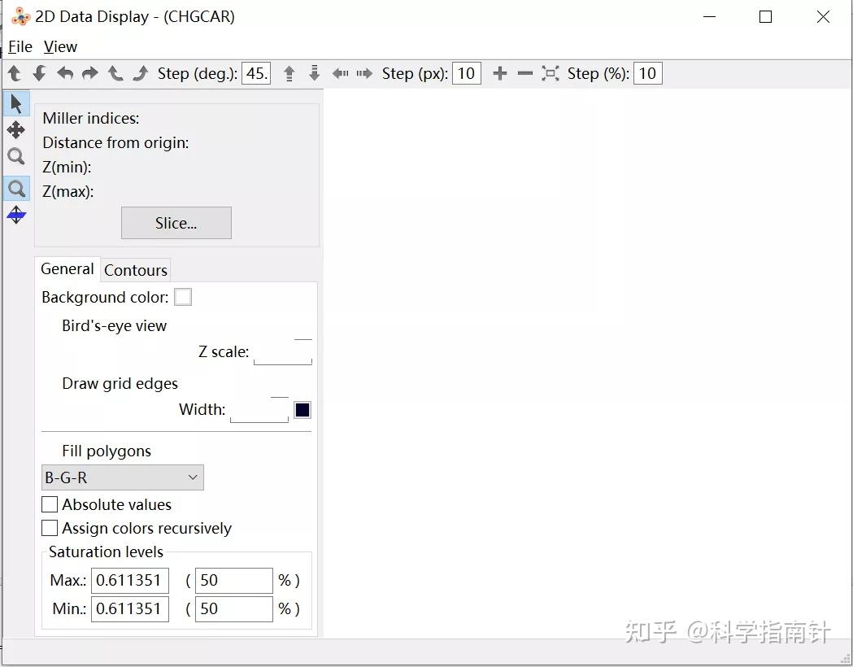This screenshot has width=853, height=667.
Task: Toggle Assign colors recursively checkbox
Action: coord(50,528)
